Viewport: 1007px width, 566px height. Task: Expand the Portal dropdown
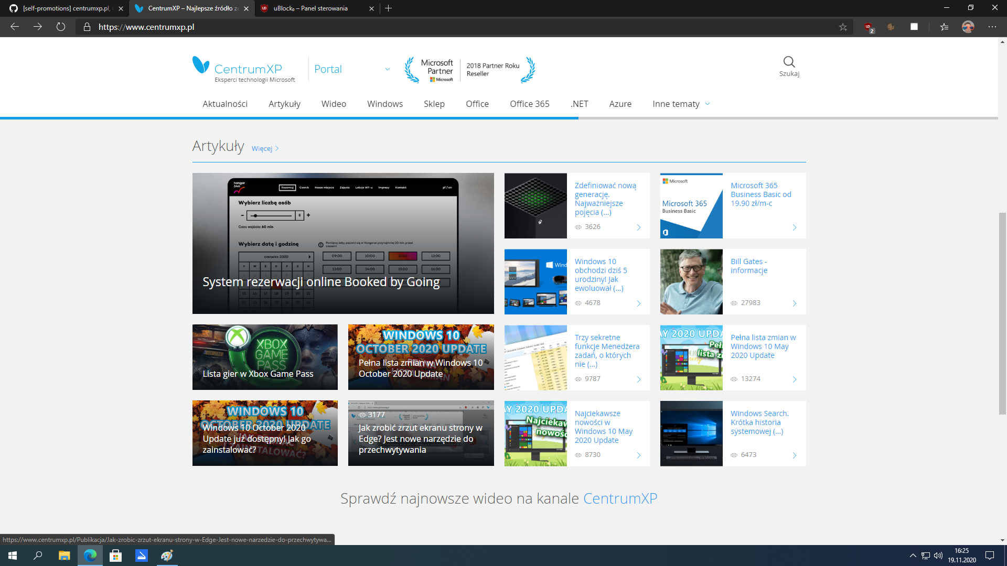click(x=388, y=69)
